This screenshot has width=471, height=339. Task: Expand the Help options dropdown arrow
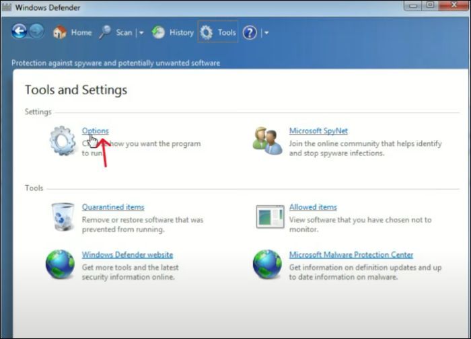click(x=266, y=32)
